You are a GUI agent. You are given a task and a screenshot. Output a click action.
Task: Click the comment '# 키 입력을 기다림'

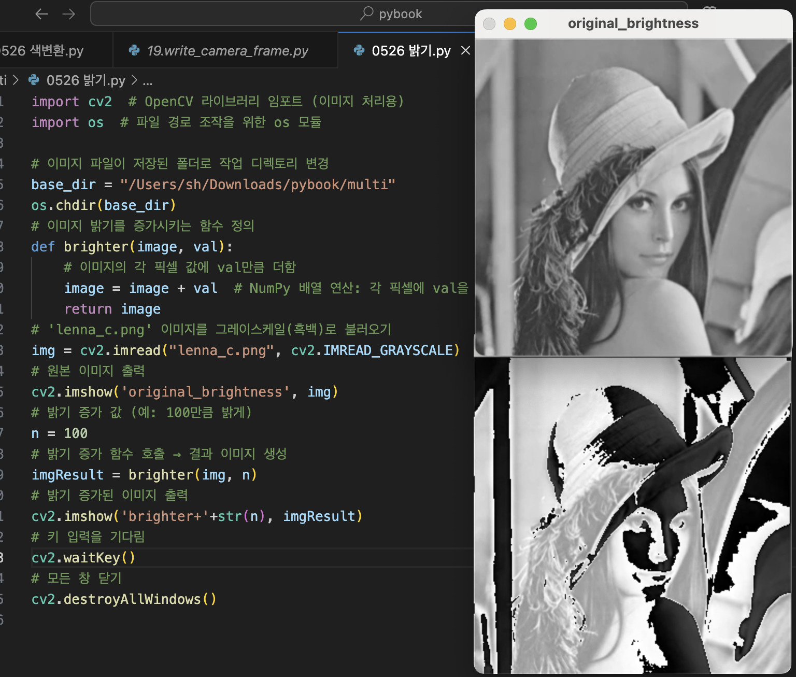point(88,537)
